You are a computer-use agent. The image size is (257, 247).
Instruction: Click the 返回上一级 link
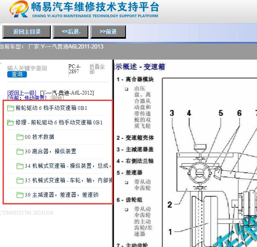tap(22, 93)
